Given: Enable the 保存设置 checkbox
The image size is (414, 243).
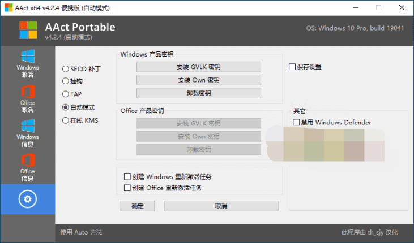Looking at the screenshot, I should click(x=292, y=67).
